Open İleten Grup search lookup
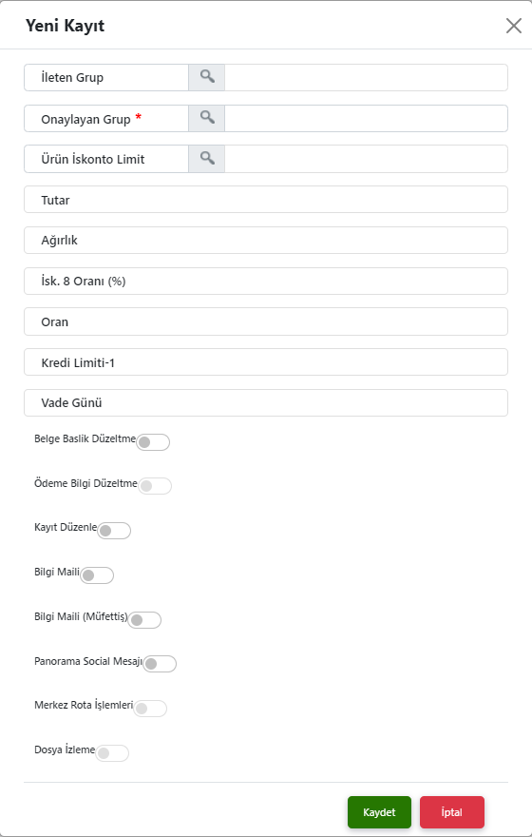The height and width of the screenshot is (837, 532). 207,77
